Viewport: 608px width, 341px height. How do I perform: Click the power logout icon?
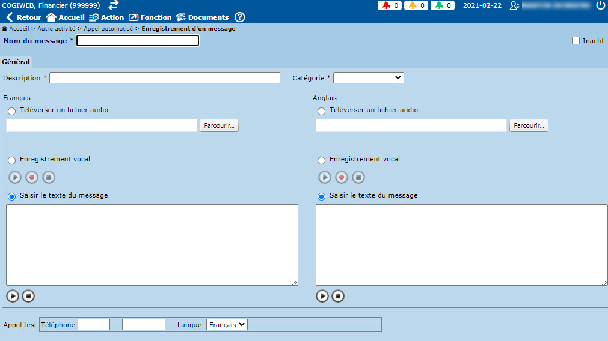(600, 5)
